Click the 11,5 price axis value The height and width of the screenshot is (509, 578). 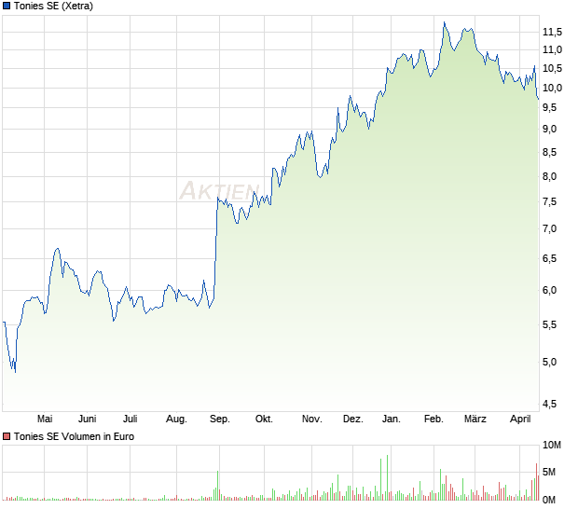[552, 32]
